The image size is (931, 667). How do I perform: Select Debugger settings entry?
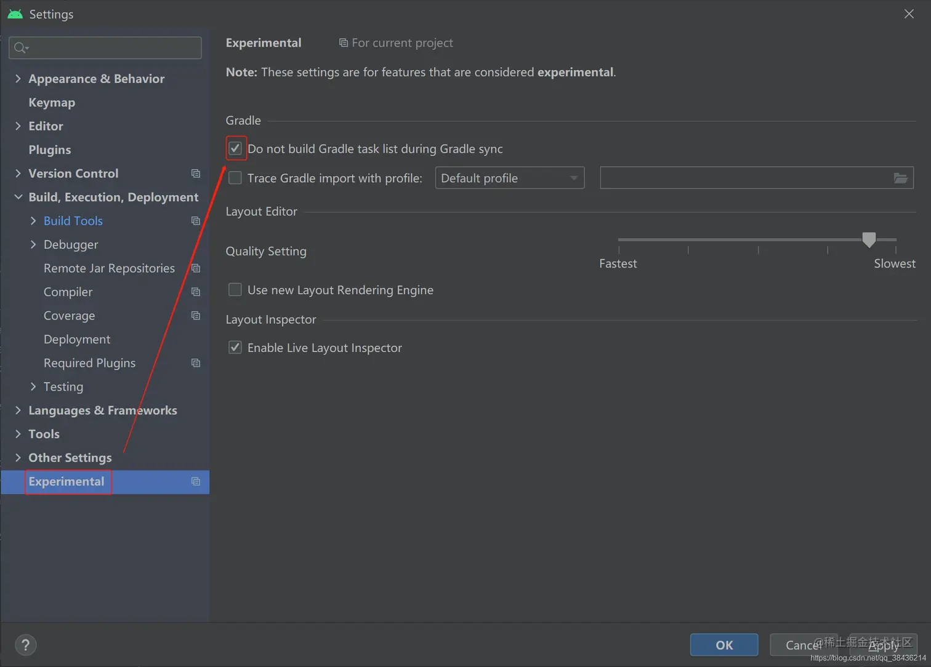[x=71, y=245]
